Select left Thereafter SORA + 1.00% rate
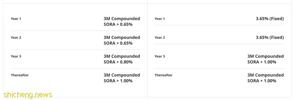 (x=122, y=78)
